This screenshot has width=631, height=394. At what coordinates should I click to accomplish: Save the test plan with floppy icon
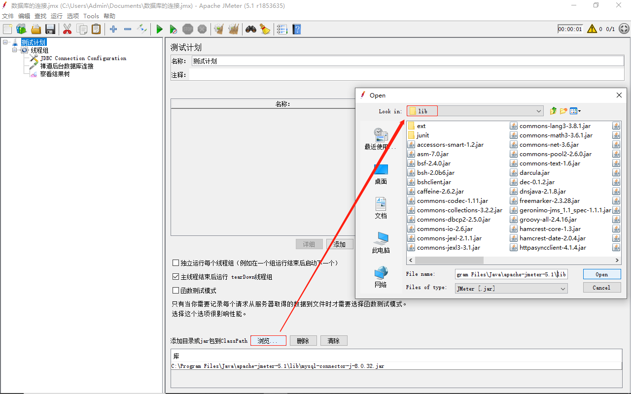tap(50, 29)
